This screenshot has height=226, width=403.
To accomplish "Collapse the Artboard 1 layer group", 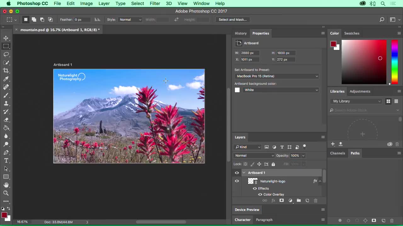I will coord(244,173).
